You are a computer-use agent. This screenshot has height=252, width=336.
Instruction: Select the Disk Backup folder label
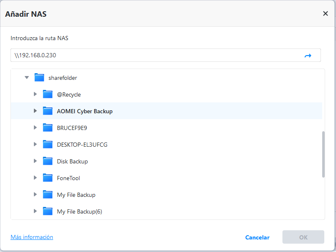[72, 161]
